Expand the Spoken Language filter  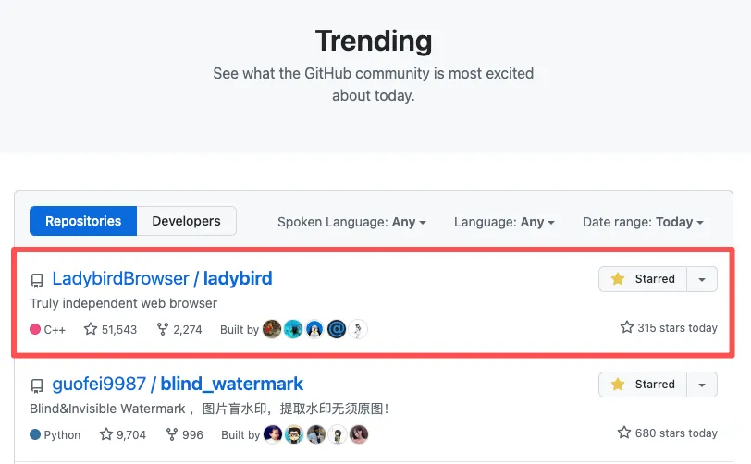pos(351,222)
